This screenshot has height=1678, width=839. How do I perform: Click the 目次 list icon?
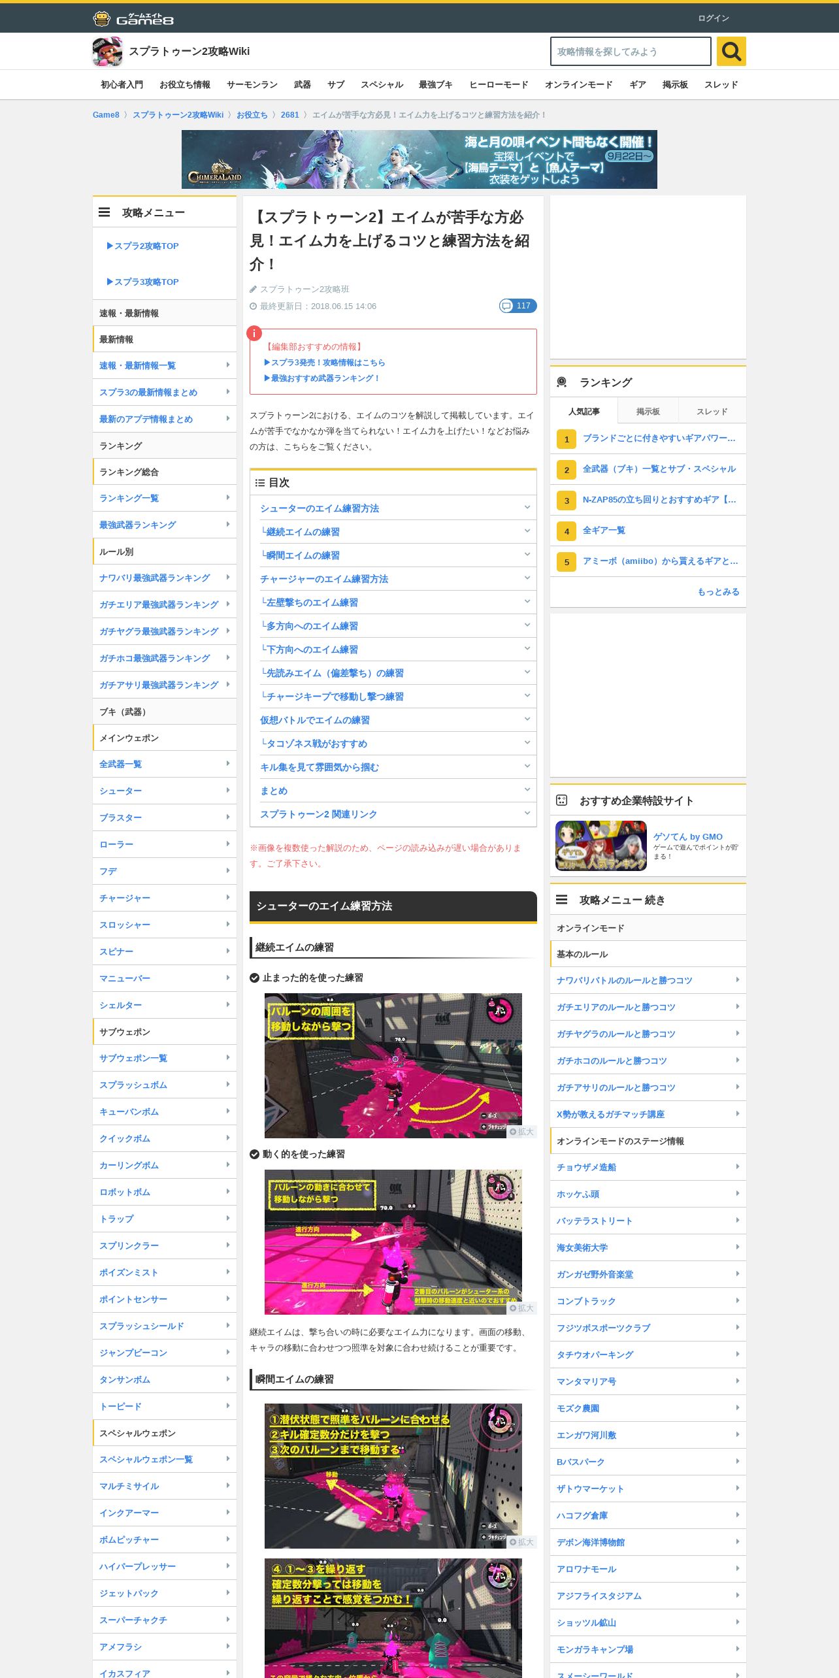259,483
